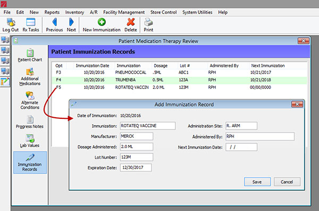
Task: Click the Dosage Administered field
Action: (136, 147)
